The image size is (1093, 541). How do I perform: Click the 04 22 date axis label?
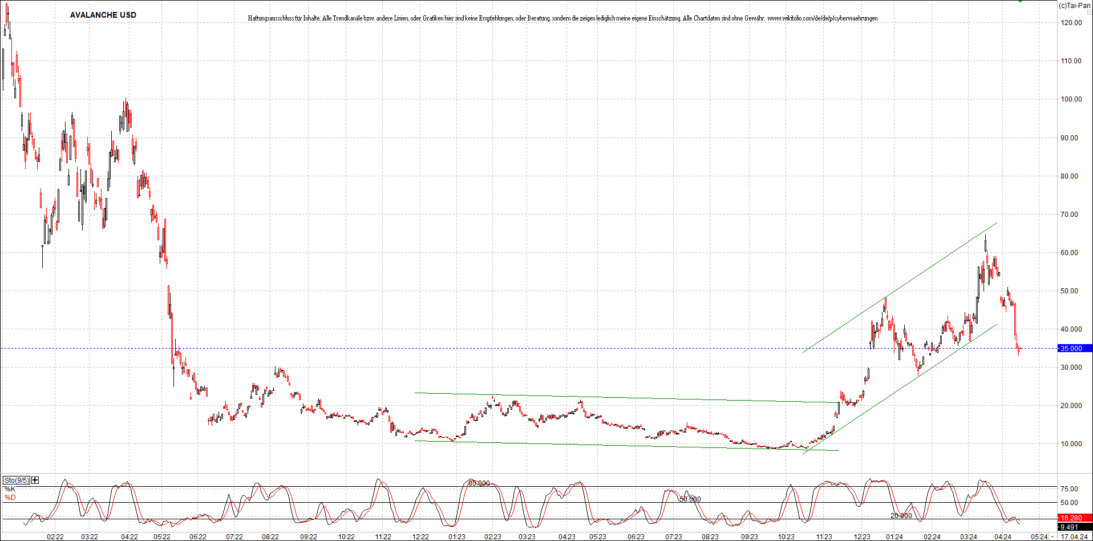[x=129, y=537]
